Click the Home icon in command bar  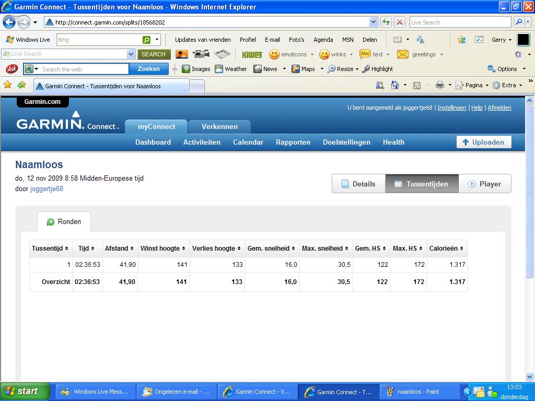[395, 85]
